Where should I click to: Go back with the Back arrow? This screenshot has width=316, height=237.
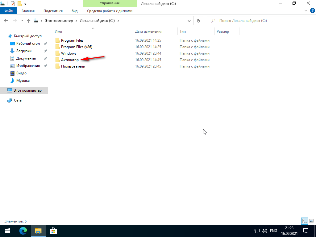click(6, 21)
